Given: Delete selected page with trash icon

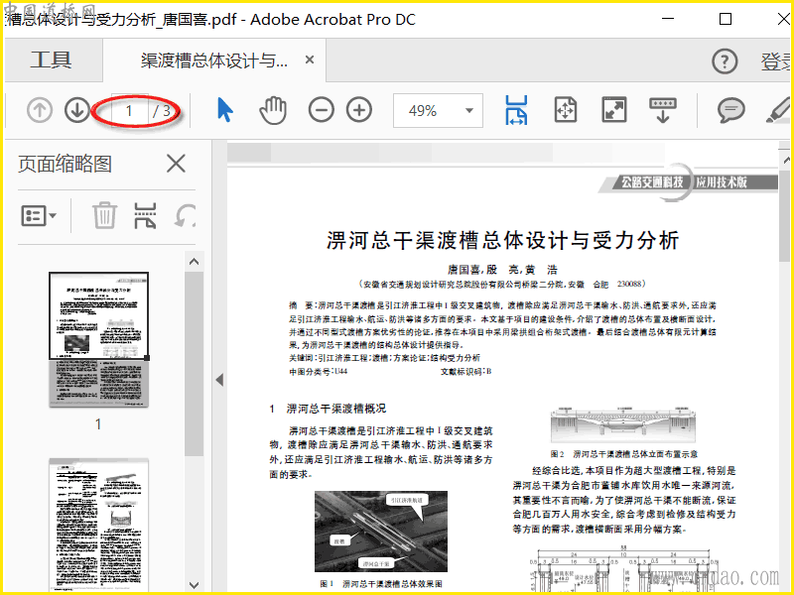Looking at the screenshot, I should click(104, 214).
